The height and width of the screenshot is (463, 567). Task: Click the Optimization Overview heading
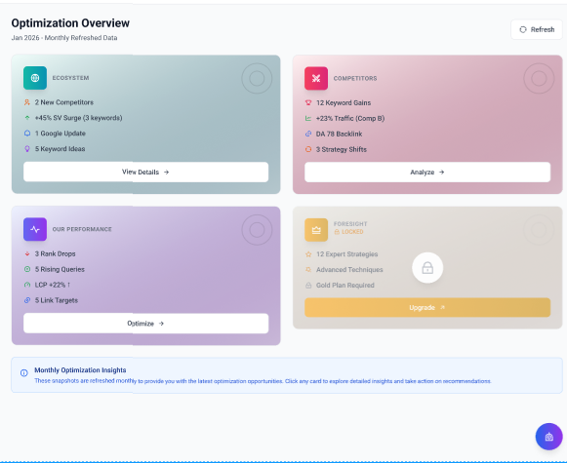coord(70,23)
